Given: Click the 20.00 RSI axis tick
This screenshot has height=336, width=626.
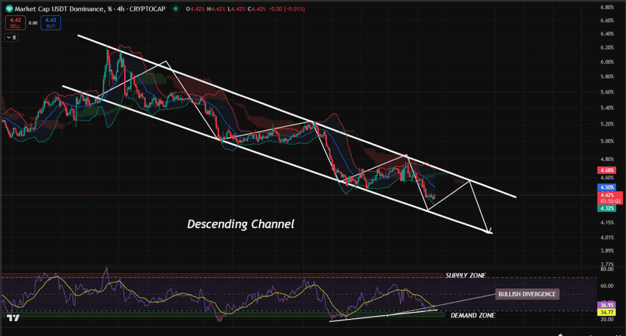Looking at the screenshot, I should [x=607, y=319].
